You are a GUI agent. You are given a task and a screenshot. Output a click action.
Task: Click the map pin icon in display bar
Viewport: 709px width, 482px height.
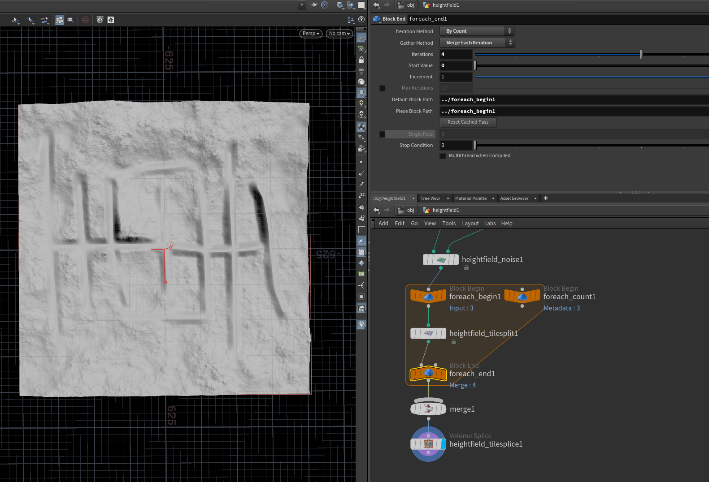pyautogui.click(x=361, y=324)
